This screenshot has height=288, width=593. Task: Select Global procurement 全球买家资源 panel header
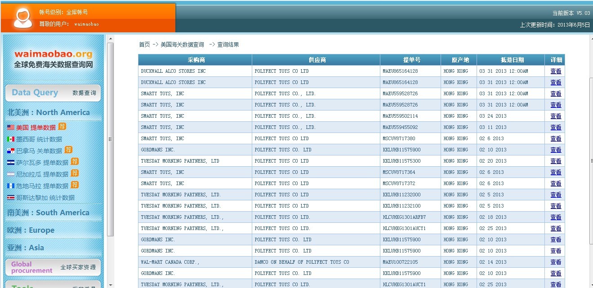click(53, 267)
